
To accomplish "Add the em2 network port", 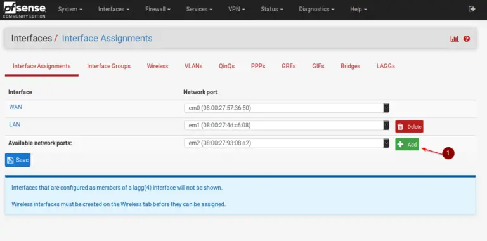I will point(407,145).
